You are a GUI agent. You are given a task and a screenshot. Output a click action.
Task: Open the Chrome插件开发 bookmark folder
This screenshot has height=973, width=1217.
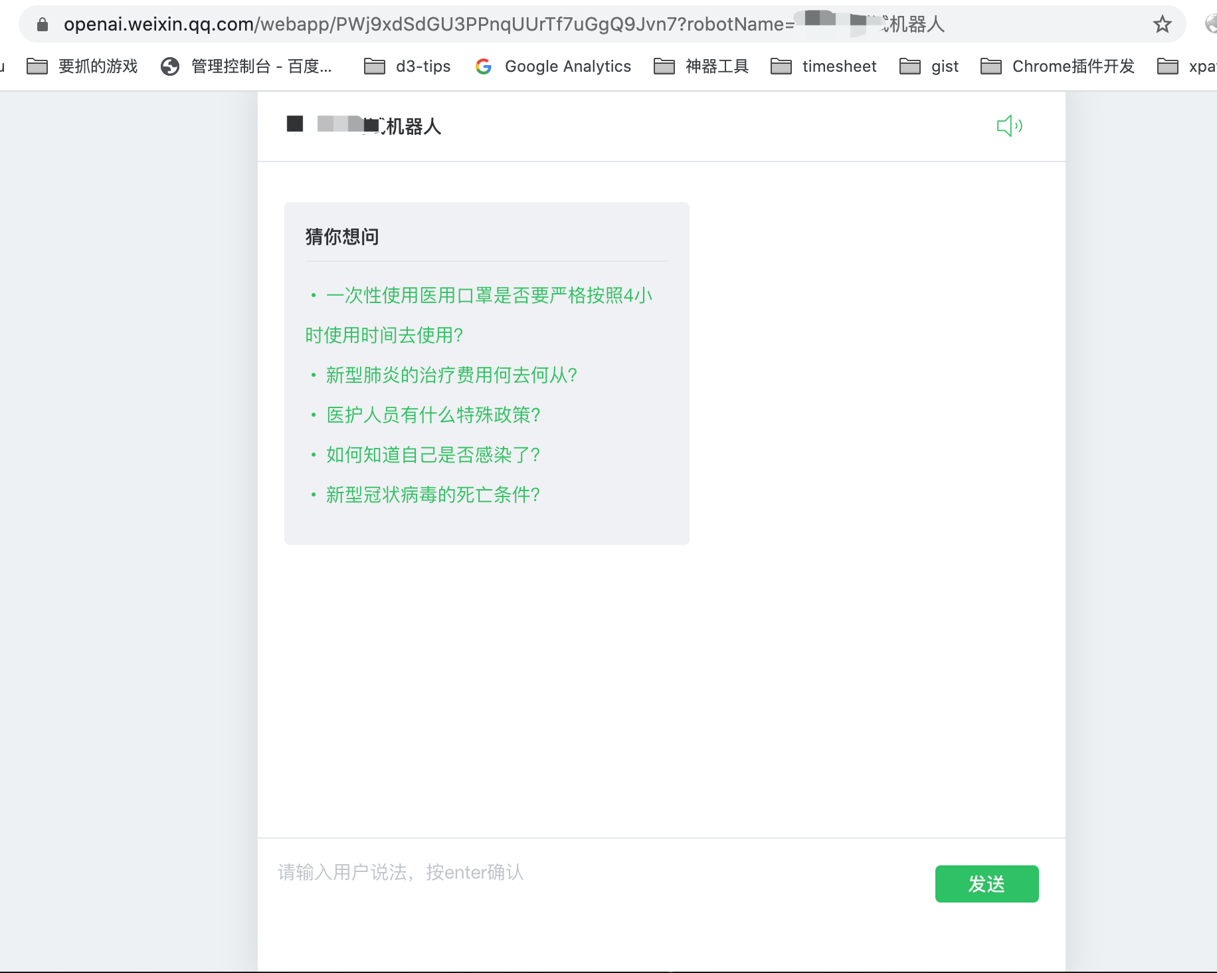[1058, 66]
